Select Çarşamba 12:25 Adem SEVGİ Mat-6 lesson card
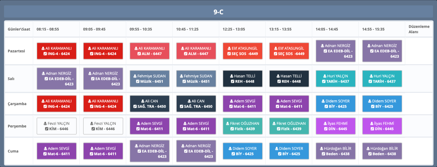The image size is (437, 167). pos(242,104)
